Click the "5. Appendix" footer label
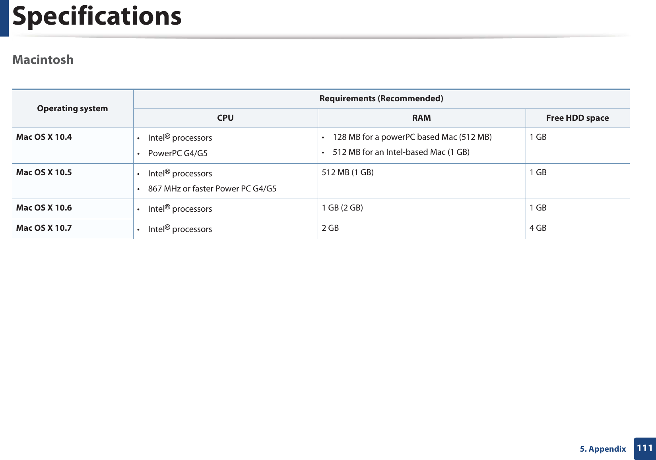 pyautogui.click(x=603, y=449)
